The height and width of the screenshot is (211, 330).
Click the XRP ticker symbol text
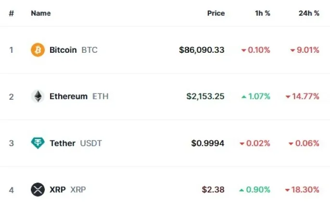pyautogui.click(x=78, y=189)
